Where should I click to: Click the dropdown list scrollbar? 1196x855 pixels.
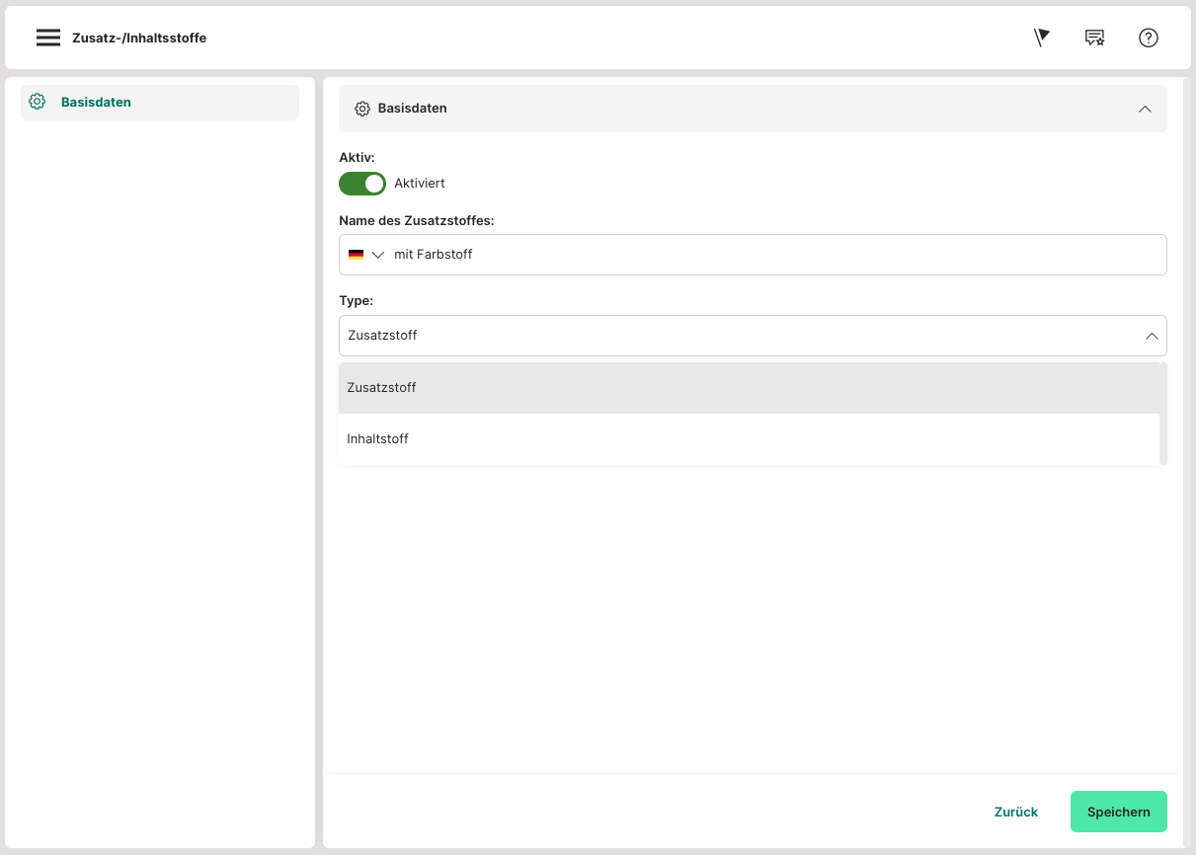(x=1163, y=414)
